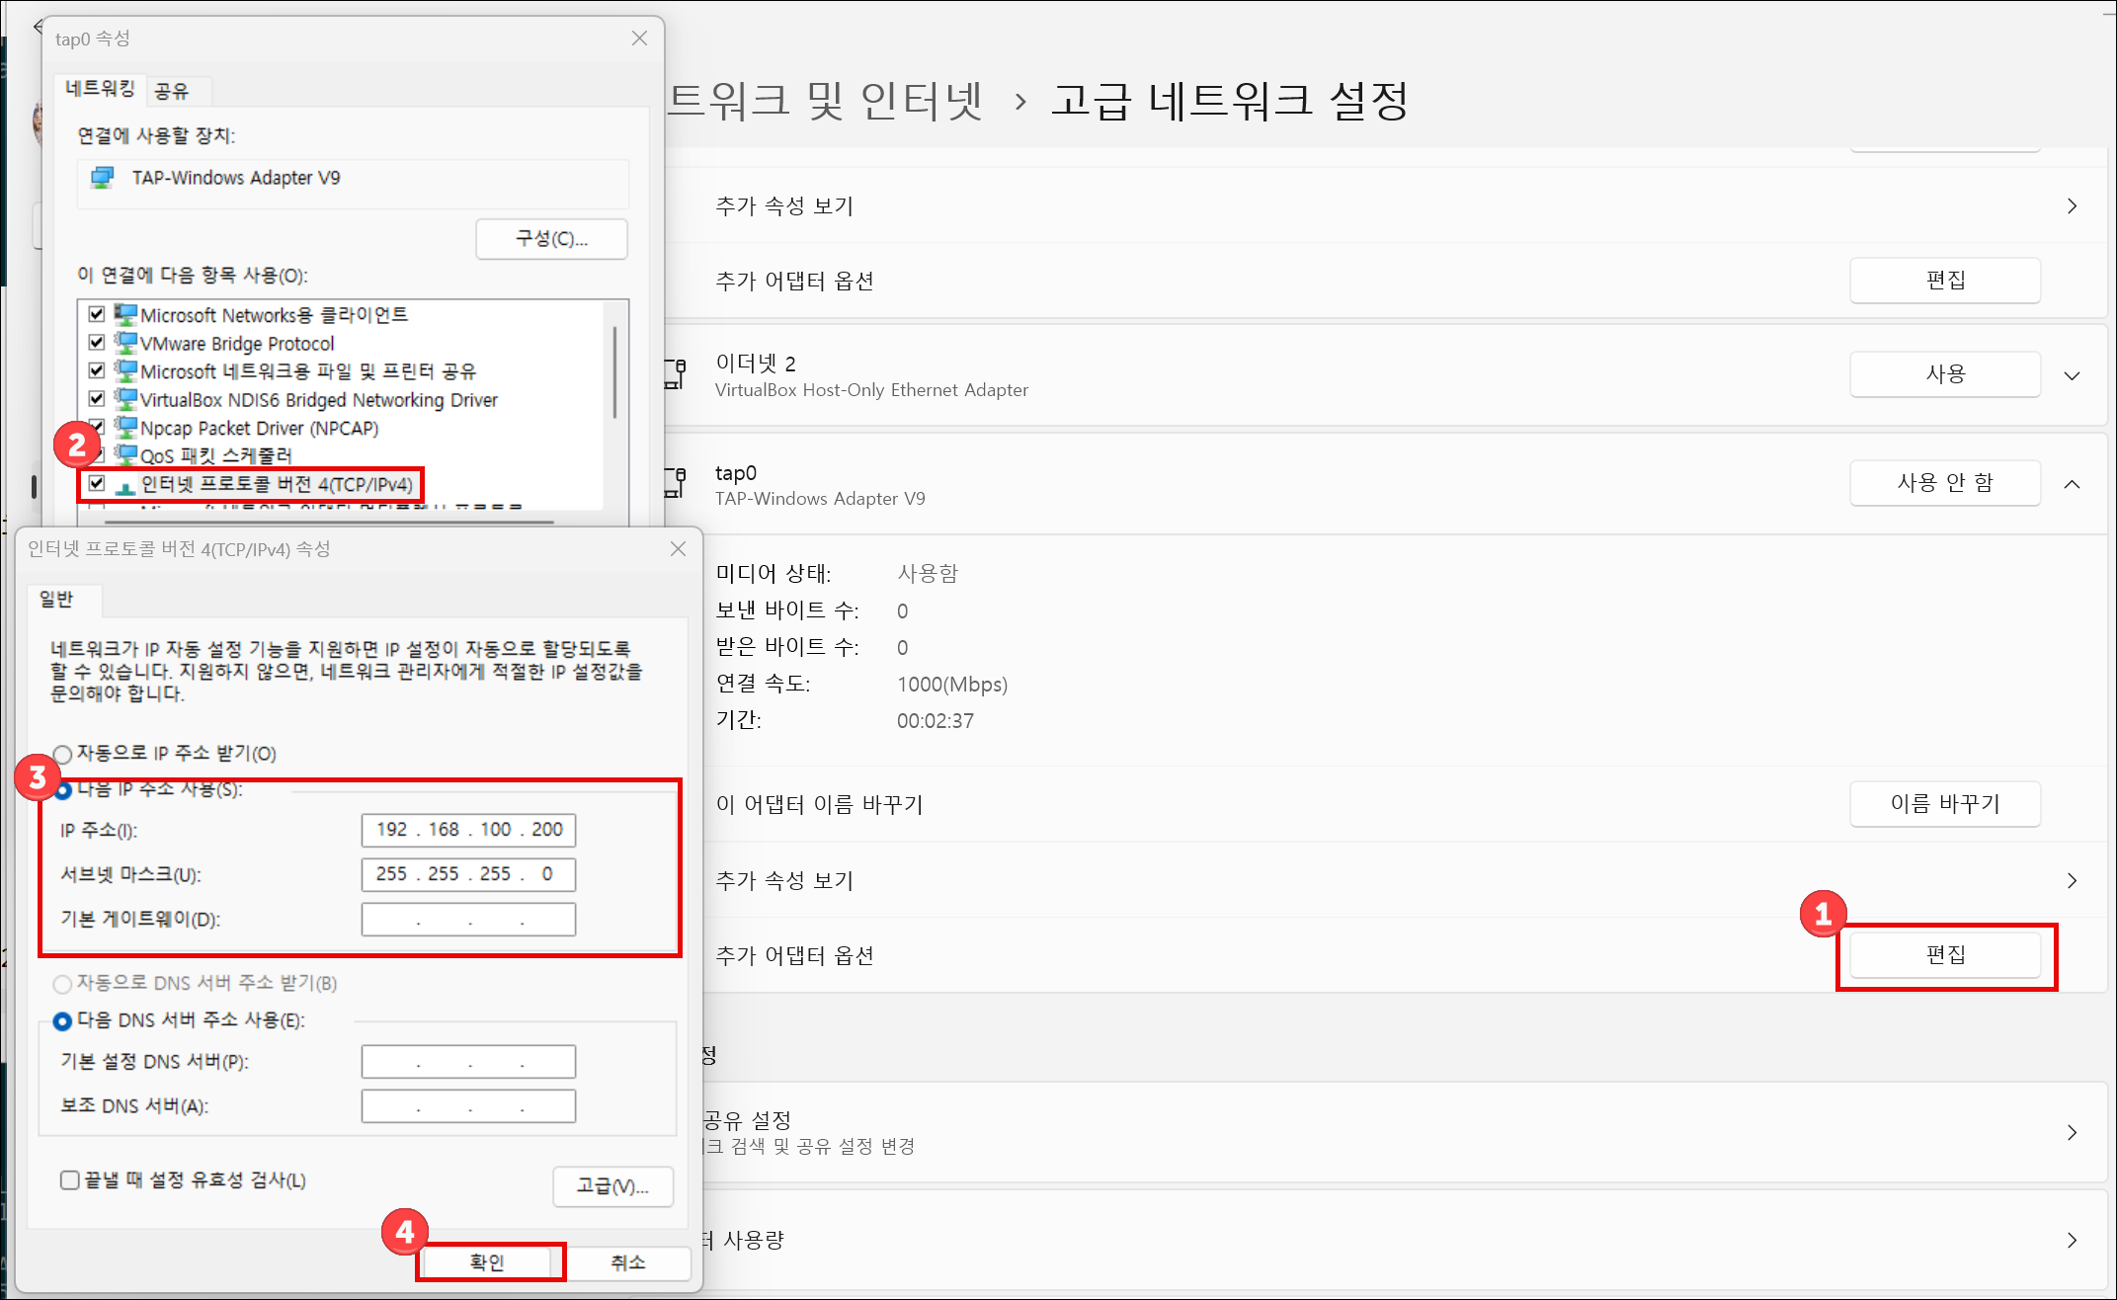
Task: Select the automatic IP address radio button
Action: pos(63,755)
